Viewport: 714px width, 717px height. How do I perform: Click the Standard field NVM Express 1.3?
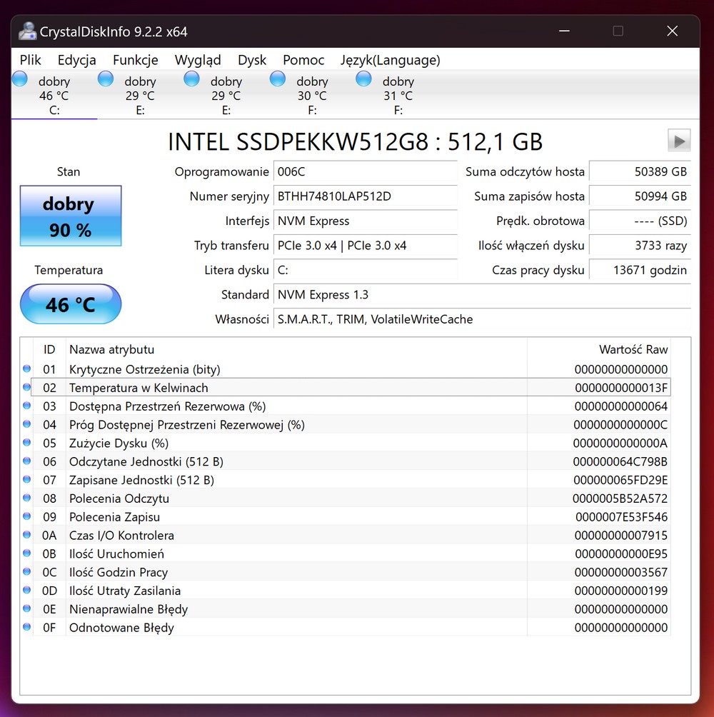click(482, 294)
